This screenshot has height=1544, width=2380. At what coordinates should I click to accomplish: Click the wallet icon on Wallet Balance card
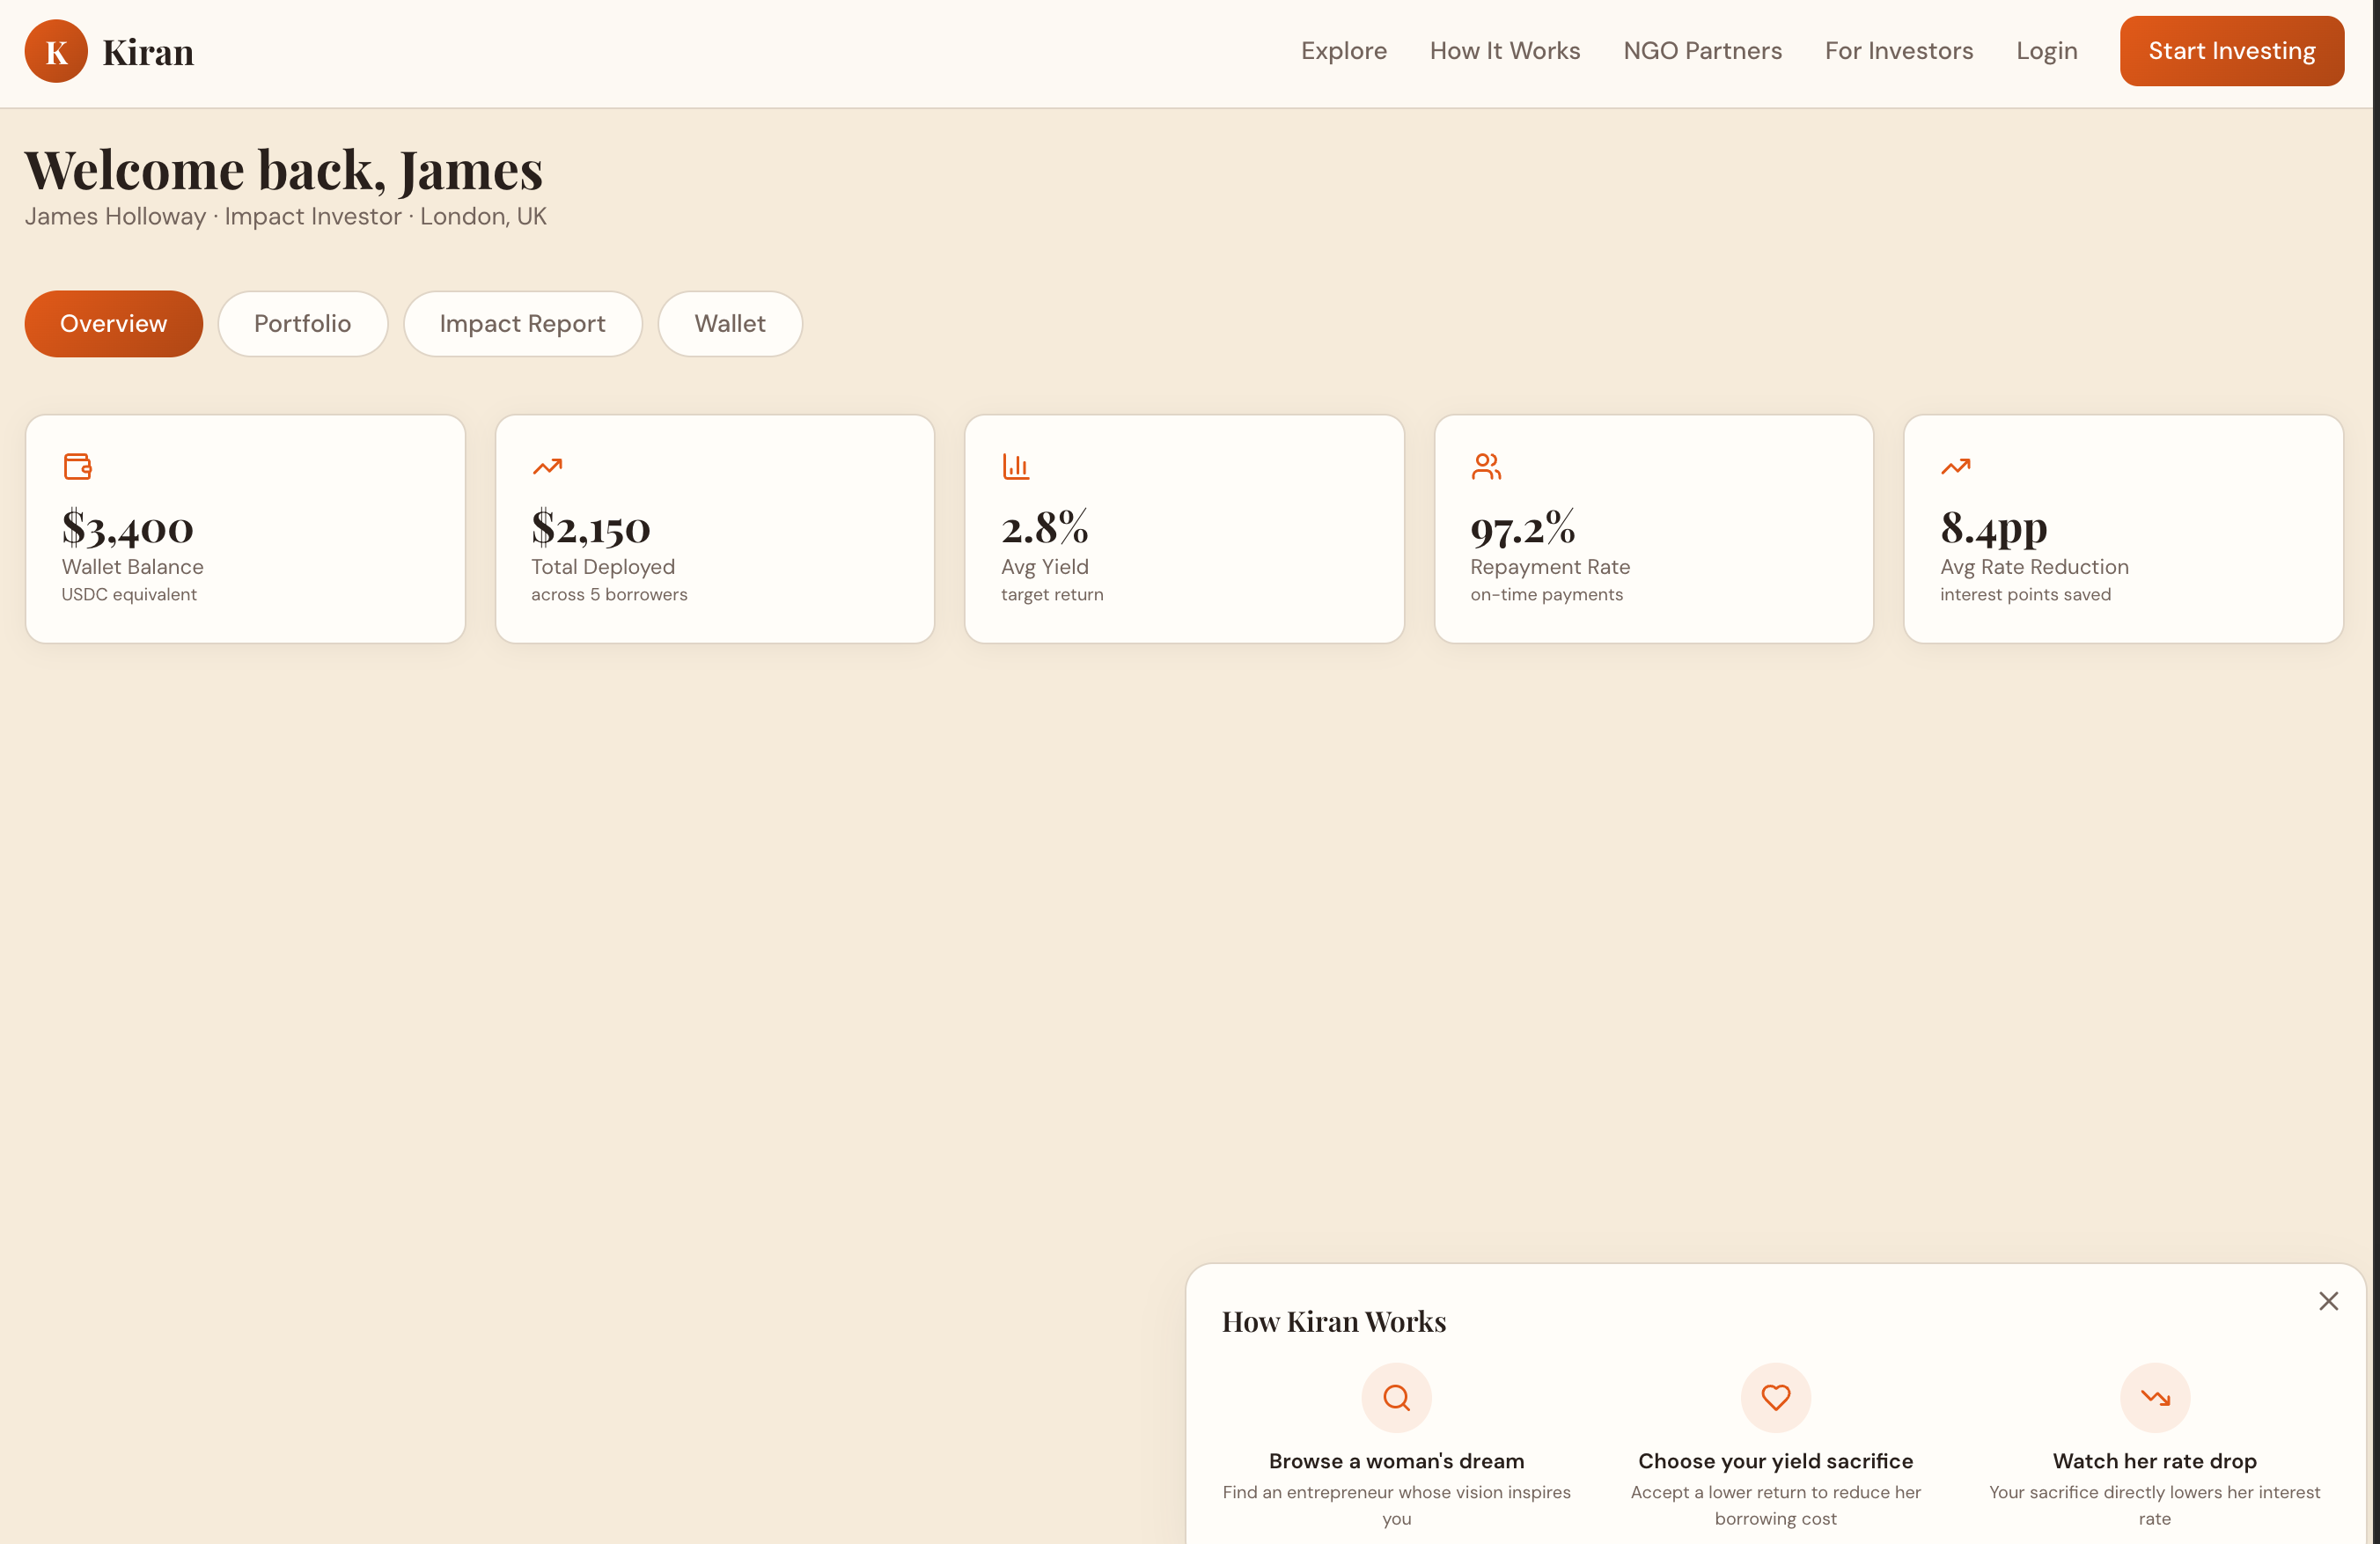[x=78, y=466]
